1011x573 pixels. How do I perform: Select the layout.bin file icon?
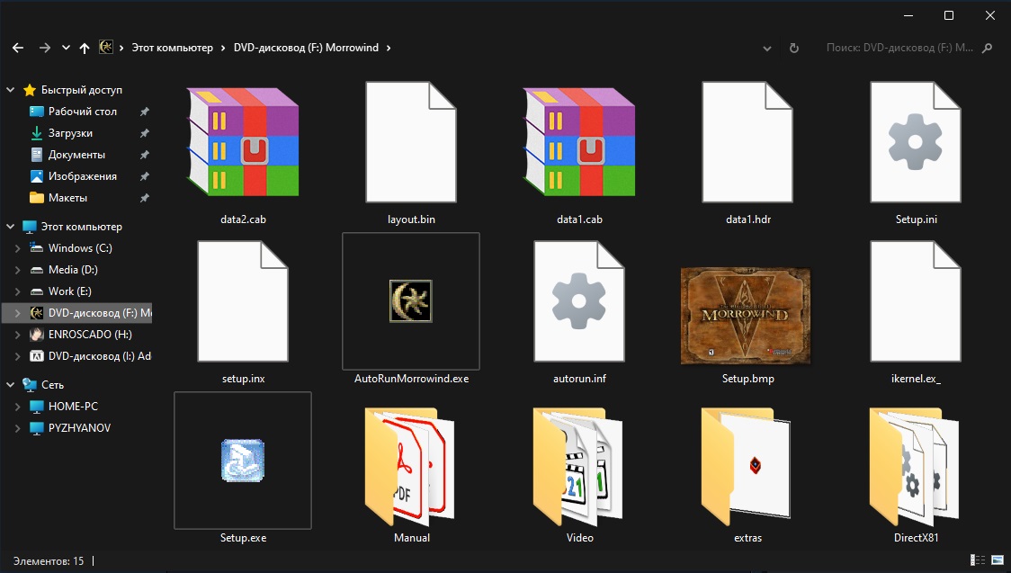pyautogui.click(x=411, y=142)
